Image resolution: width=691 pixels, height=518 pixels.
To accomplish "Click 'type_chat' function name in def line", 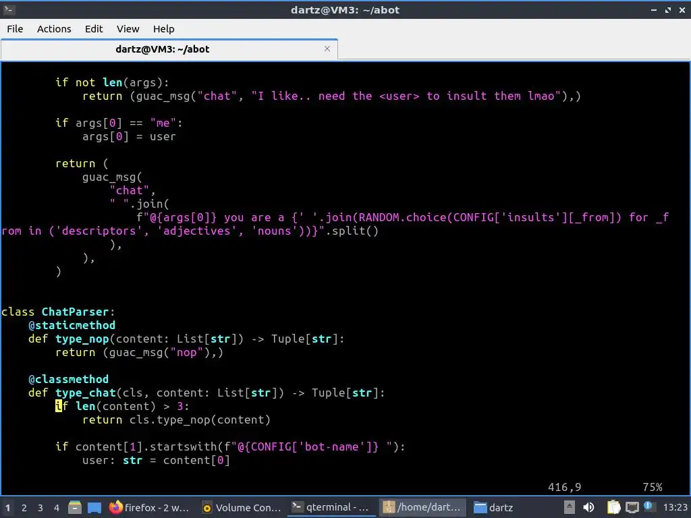I will pos(86,393).
